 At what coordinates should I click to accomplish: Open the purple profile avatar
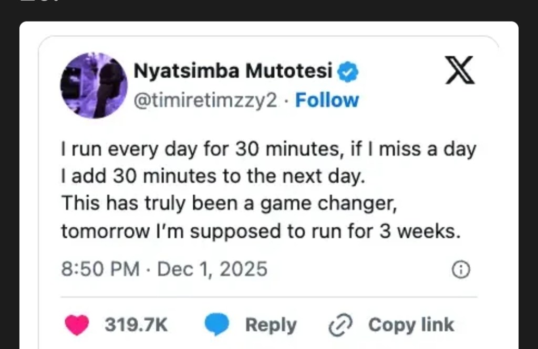pyautogui.click(x=94, y=85)
